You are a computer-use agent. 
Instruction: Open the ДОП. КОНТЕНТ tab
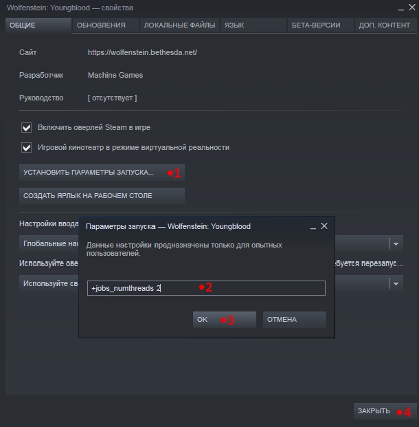point(384,25)
